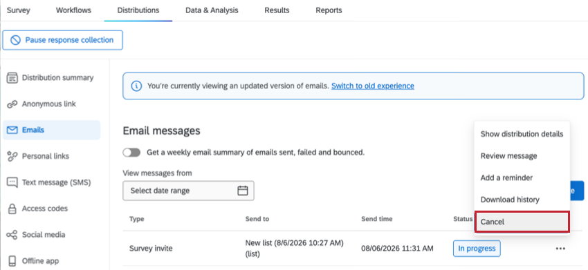Click the Personal links icon

point(12,156)
